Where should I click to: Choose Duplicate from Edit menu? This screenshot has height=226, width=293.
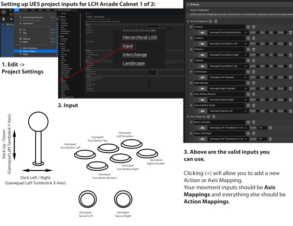(35, 39)
